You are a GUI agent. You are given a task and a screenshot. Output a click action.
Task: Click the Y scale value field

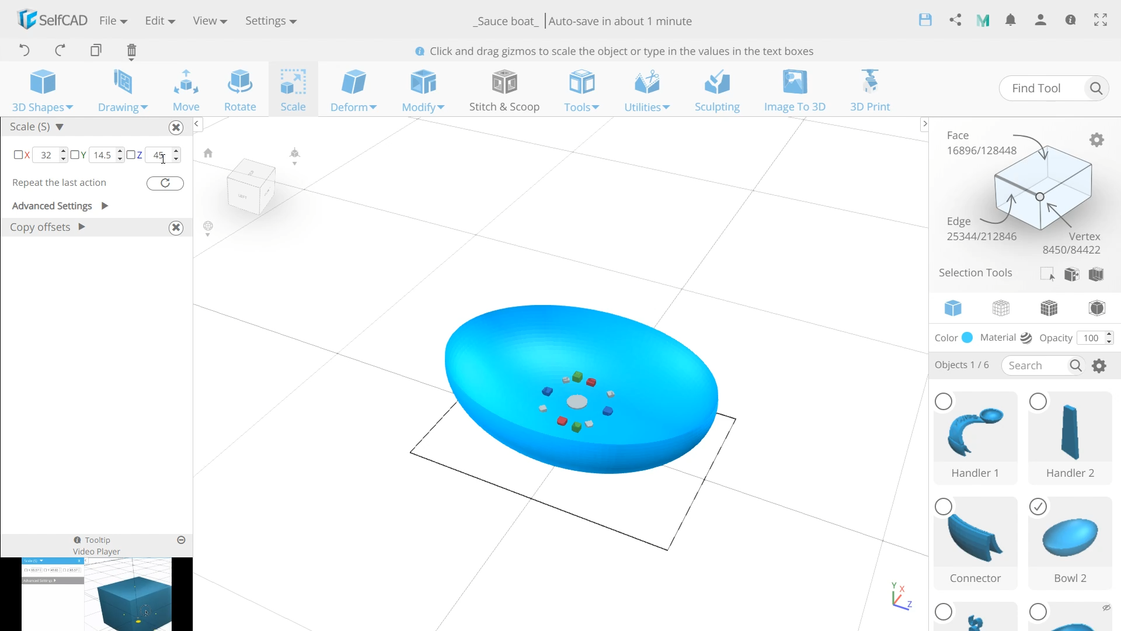[x=102, y=155]
